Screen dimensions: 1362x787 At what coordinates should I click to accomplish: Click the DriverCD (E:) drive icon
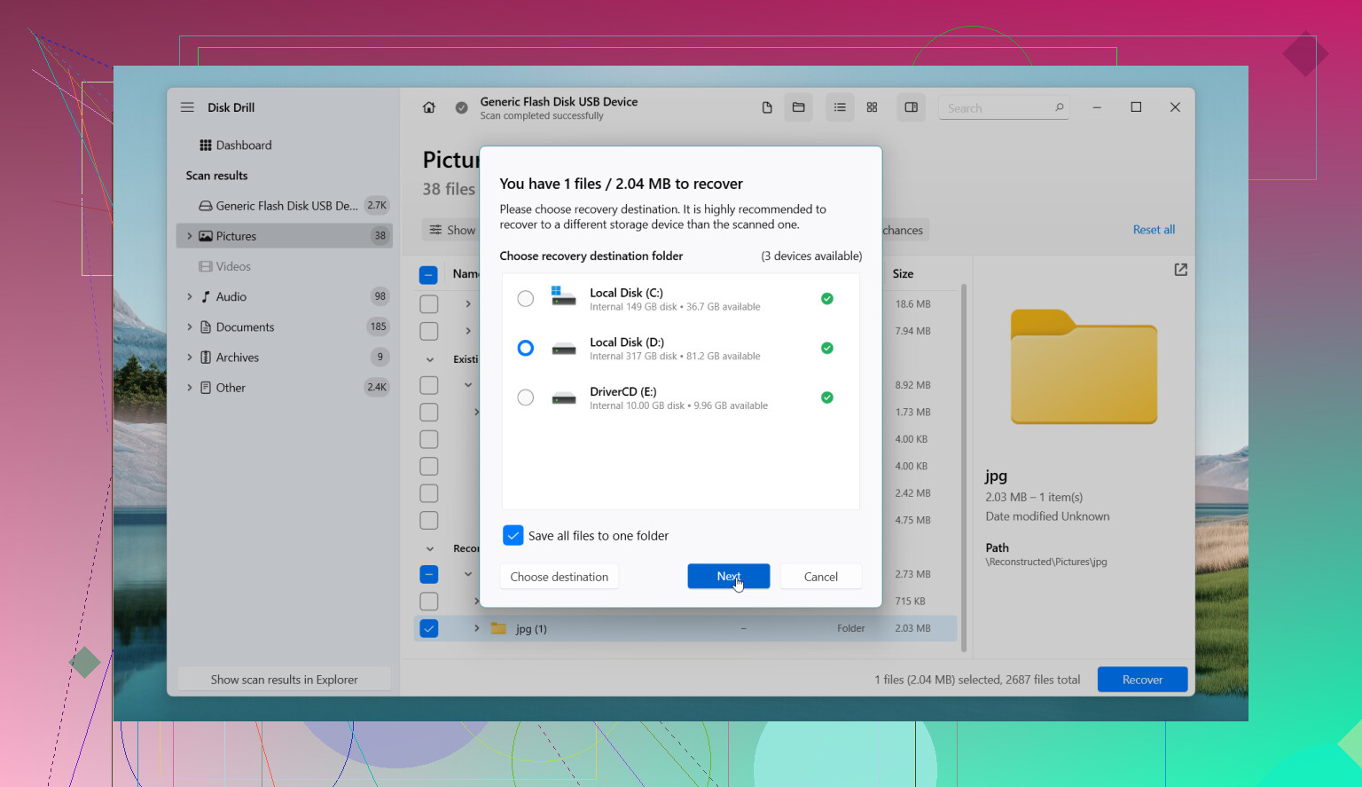click(564, 398)
